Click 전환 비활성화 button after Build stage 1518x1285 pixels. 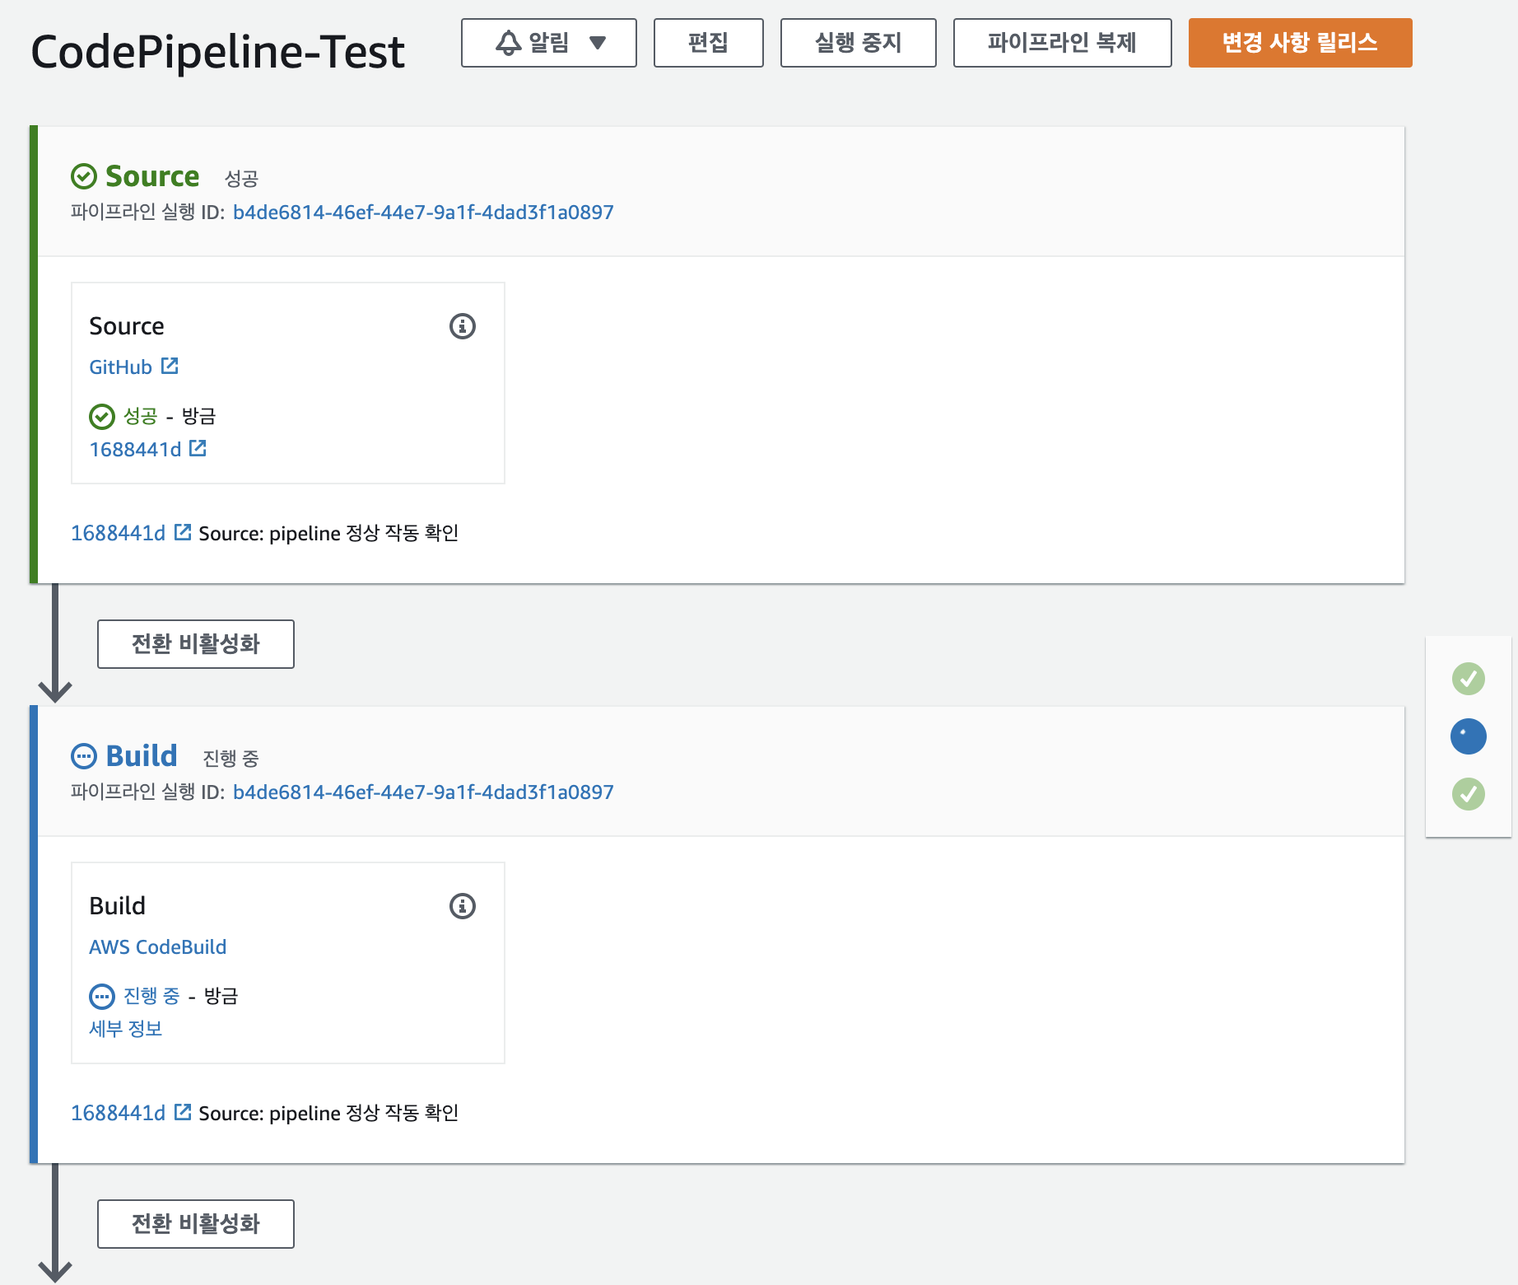(196, 1224)
